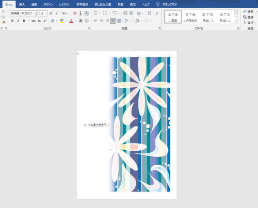
Task: Toggle bold formatting button
Action: [12, 21]
